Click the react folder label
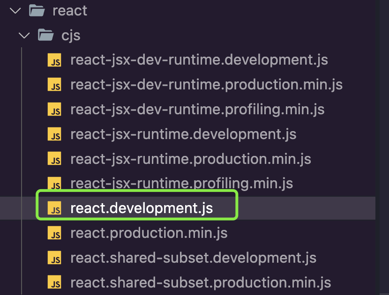This screenshot has width=389, height=295. 70,11
